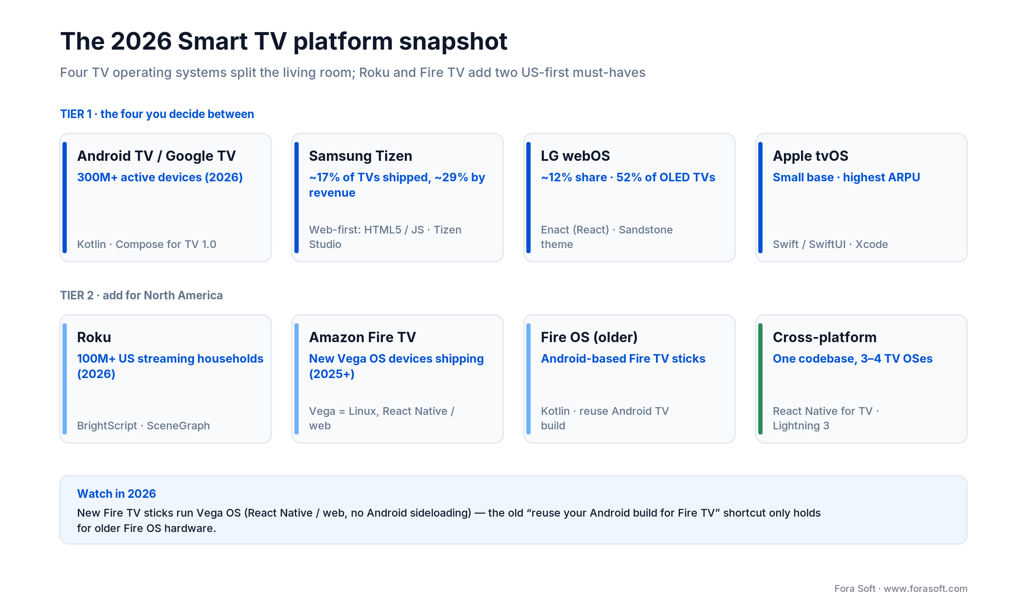The height and width of the screenshot is (609, 1027).
Task: Select the Roku card title
Action: coord(94,337)
